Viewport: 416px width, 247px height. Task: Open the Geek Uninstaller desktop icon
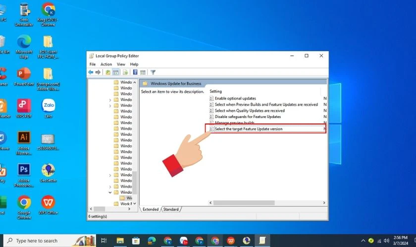(24, 14)
